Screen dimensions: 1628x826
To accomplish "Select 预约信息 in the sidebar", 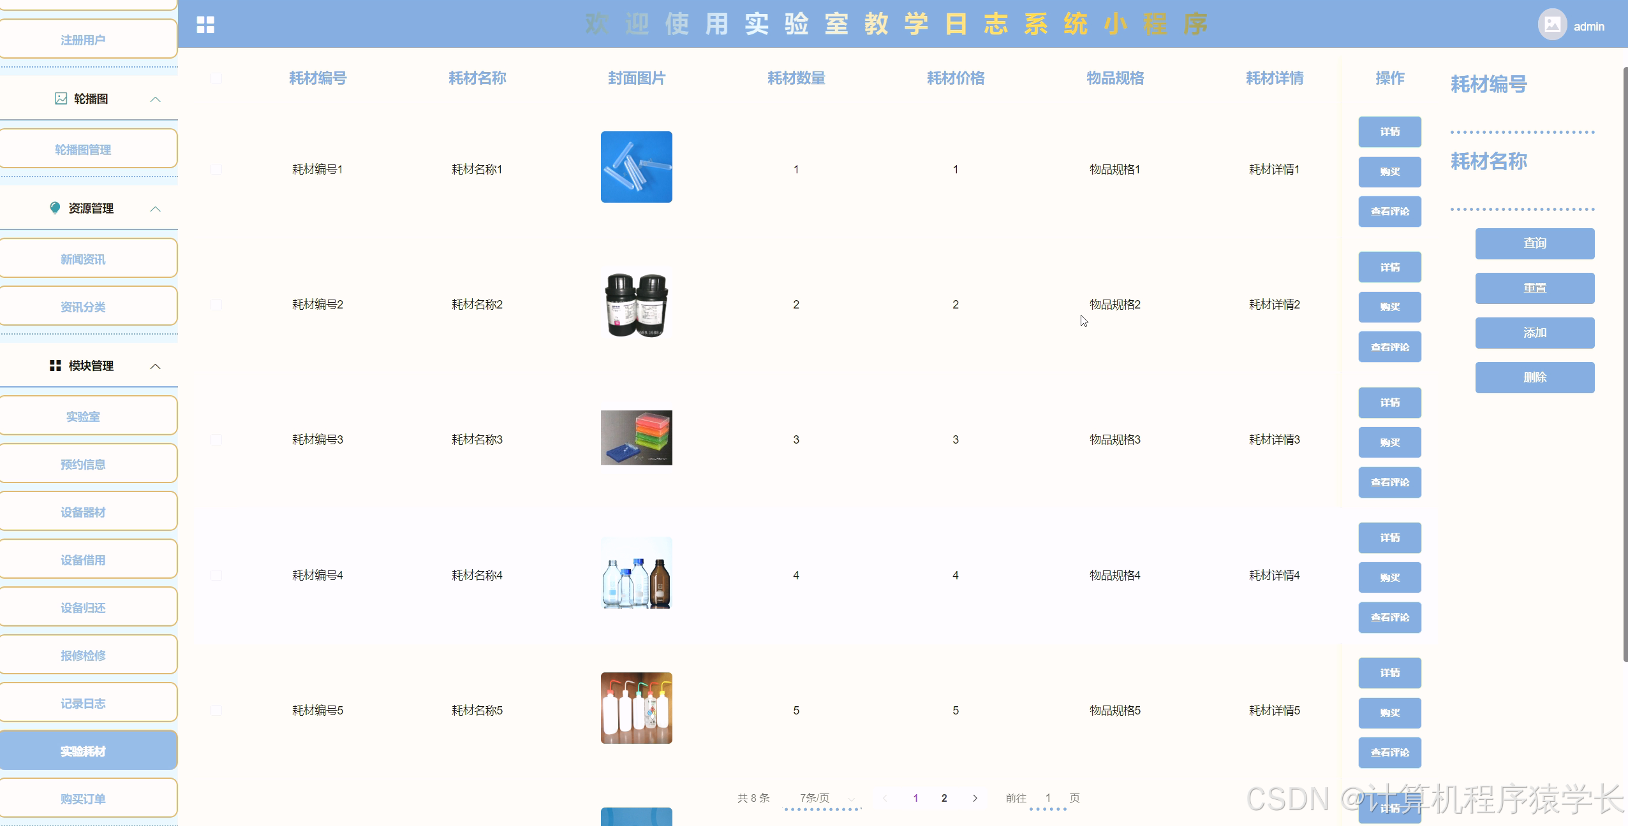I will pyautogui.click(x=88, y=464).
